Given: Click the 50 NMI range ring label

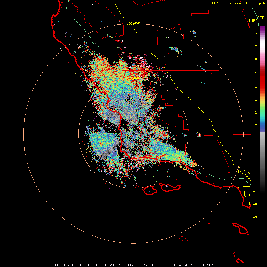Looking at the screenshot, I should pos(133,78).
